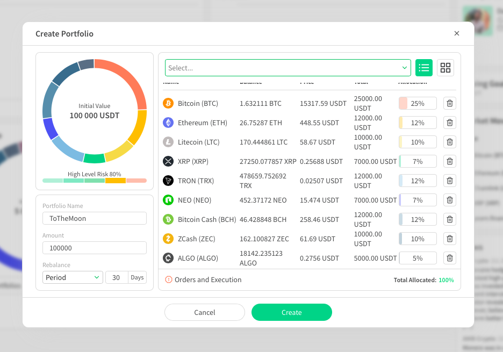Adjust the TRON 12% allocation field
This screenshot has height=352, width=503.
tap(418, 181)
